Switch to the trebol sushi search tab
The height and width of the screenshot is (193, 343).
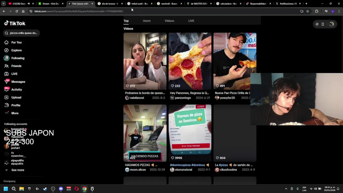tap(139, 4)
